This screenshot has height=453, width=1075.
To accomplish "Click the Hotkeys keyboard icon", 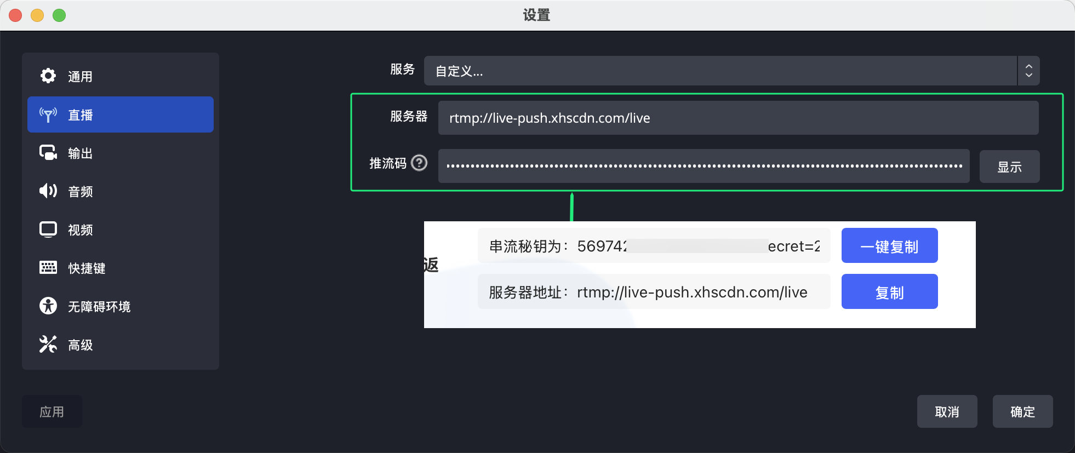I will click(48, 267).
